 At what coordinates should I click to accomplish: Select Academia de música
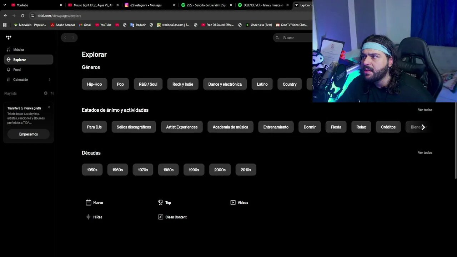[x=230, y=127]
